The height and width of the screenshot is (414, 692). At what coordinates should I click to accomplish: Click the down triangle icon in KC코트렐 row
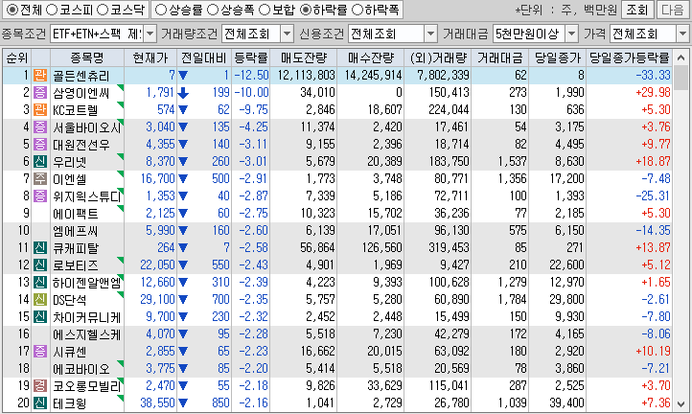[183, 110]
